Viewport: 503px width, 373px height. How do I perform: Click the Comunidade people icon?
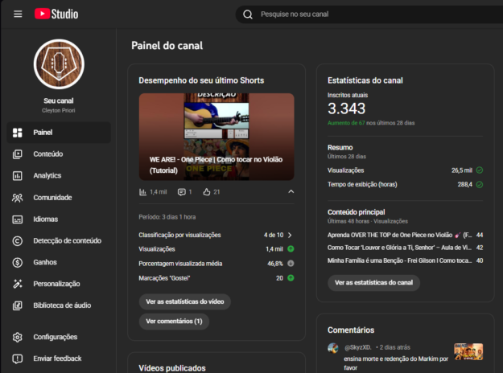[18, 198]
